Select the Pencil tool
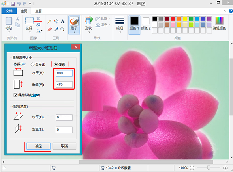The image size is (233, 172). pos(50,22)
